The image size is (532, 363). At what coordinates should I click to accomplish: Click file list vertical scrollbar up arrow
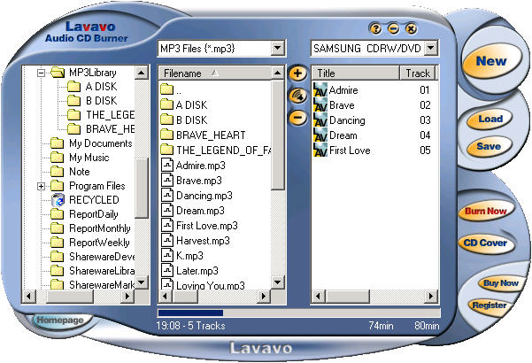pos(278,73)
